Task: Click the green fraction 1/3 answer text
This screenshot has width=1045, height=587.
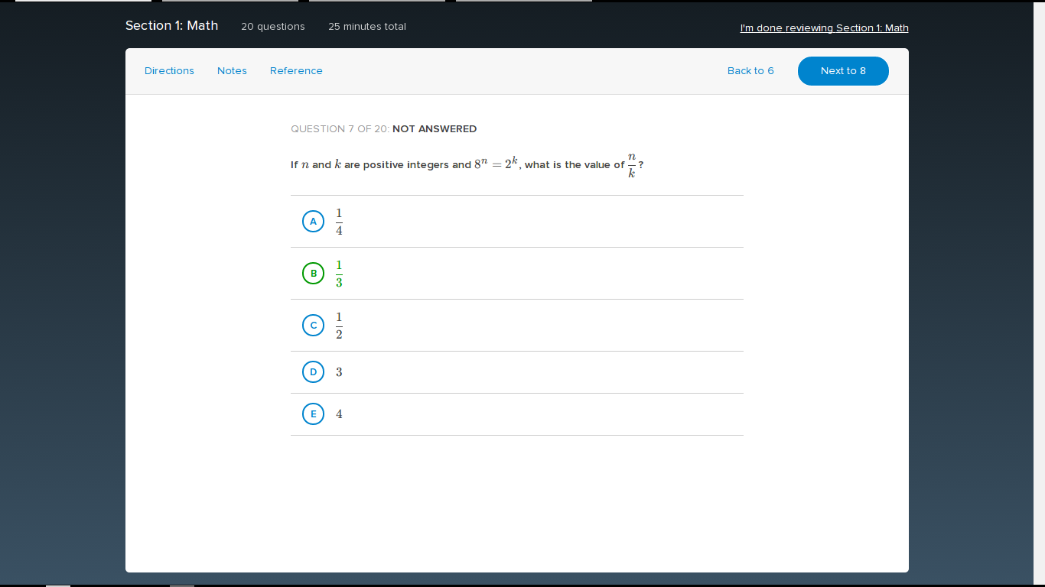Action: tap(339, 274)
